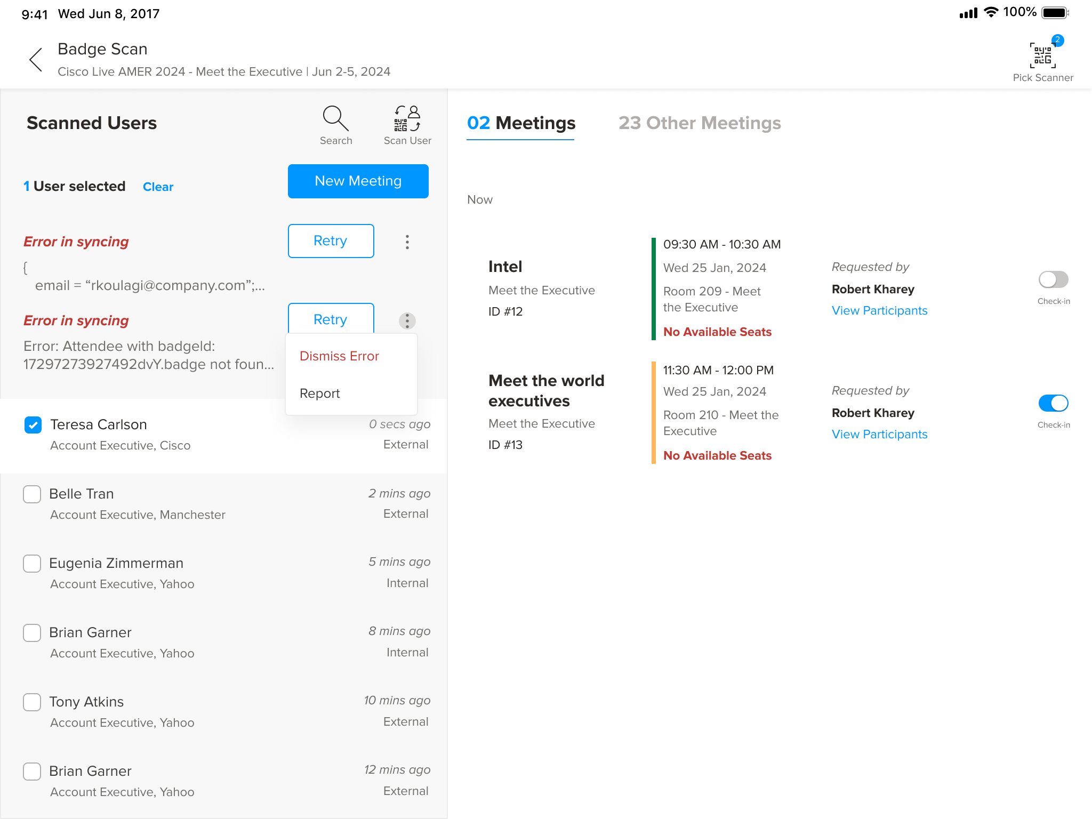Open Intel meeting title
The width and height of the screenshot is (1092, 819).
(x=505, y=267)
